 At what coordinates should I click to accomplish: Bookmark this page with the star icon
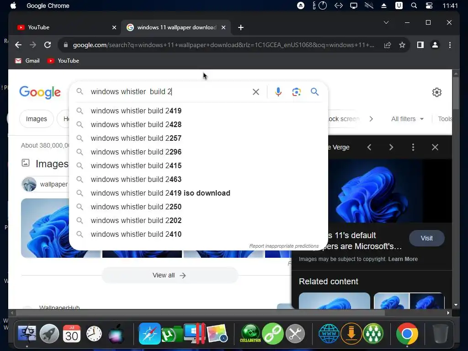coord(402,45)
